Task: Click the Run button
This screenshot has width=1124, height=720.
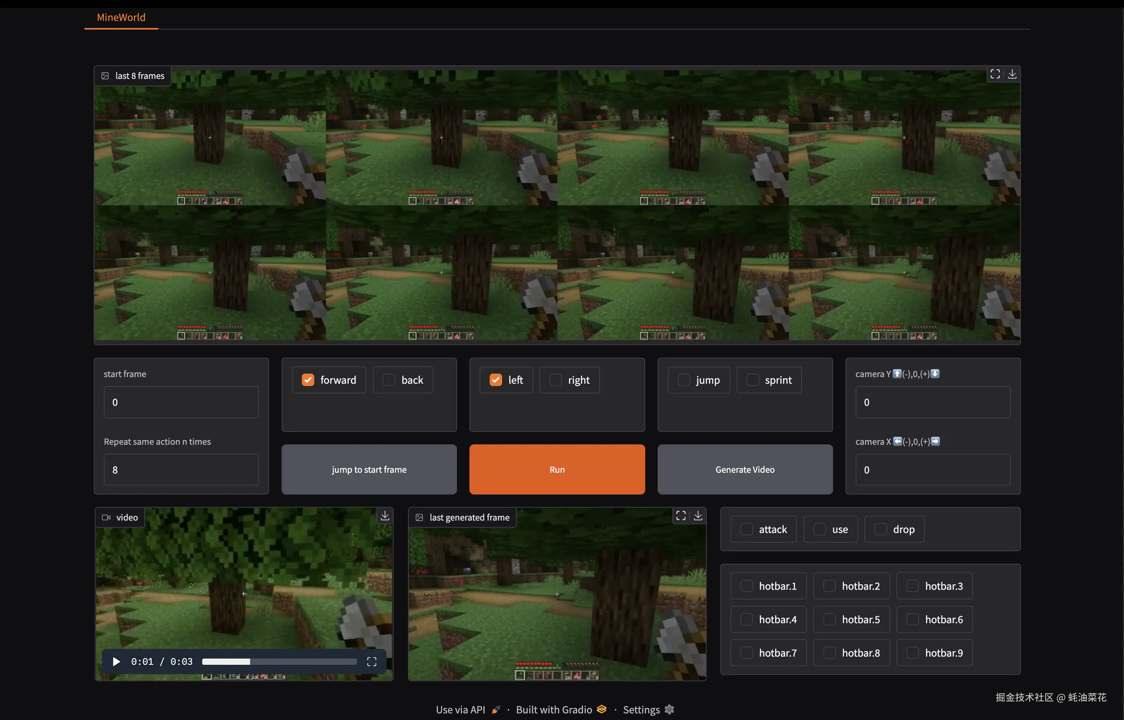Action: [x=557, y=469]
